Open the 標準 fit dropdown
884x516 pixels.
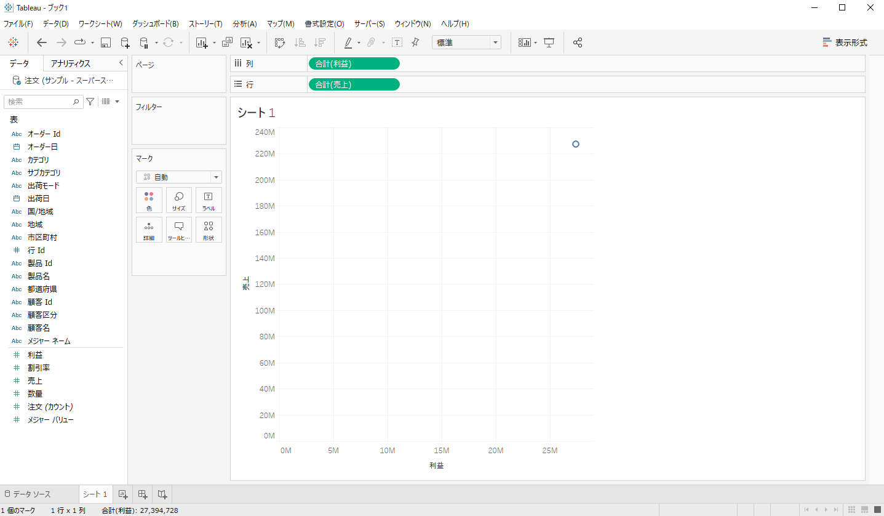click(466, 42)
